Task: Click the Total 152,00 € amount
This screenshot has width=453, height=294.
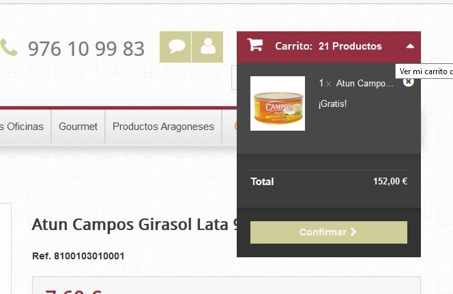Action: click(390, 181)
